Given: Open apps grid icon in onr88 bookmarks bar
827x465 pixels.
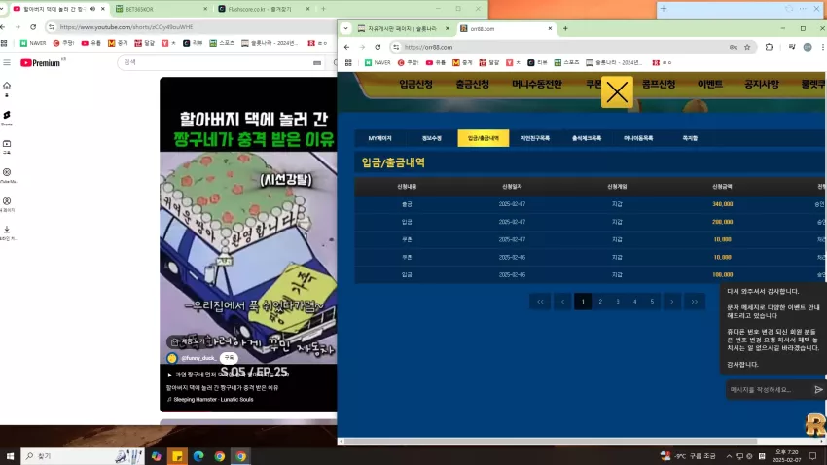Looking at the screenshot, I should click(x=348, y=62).
